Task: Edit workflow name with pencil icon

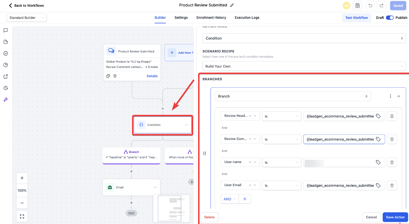Action: (232, 5)
